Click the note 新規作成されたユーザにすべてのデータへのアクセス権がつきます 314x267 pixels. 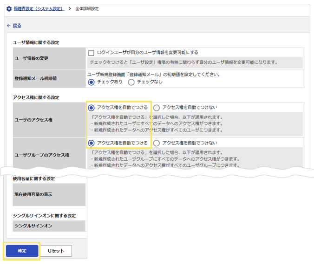pos(157,123)
